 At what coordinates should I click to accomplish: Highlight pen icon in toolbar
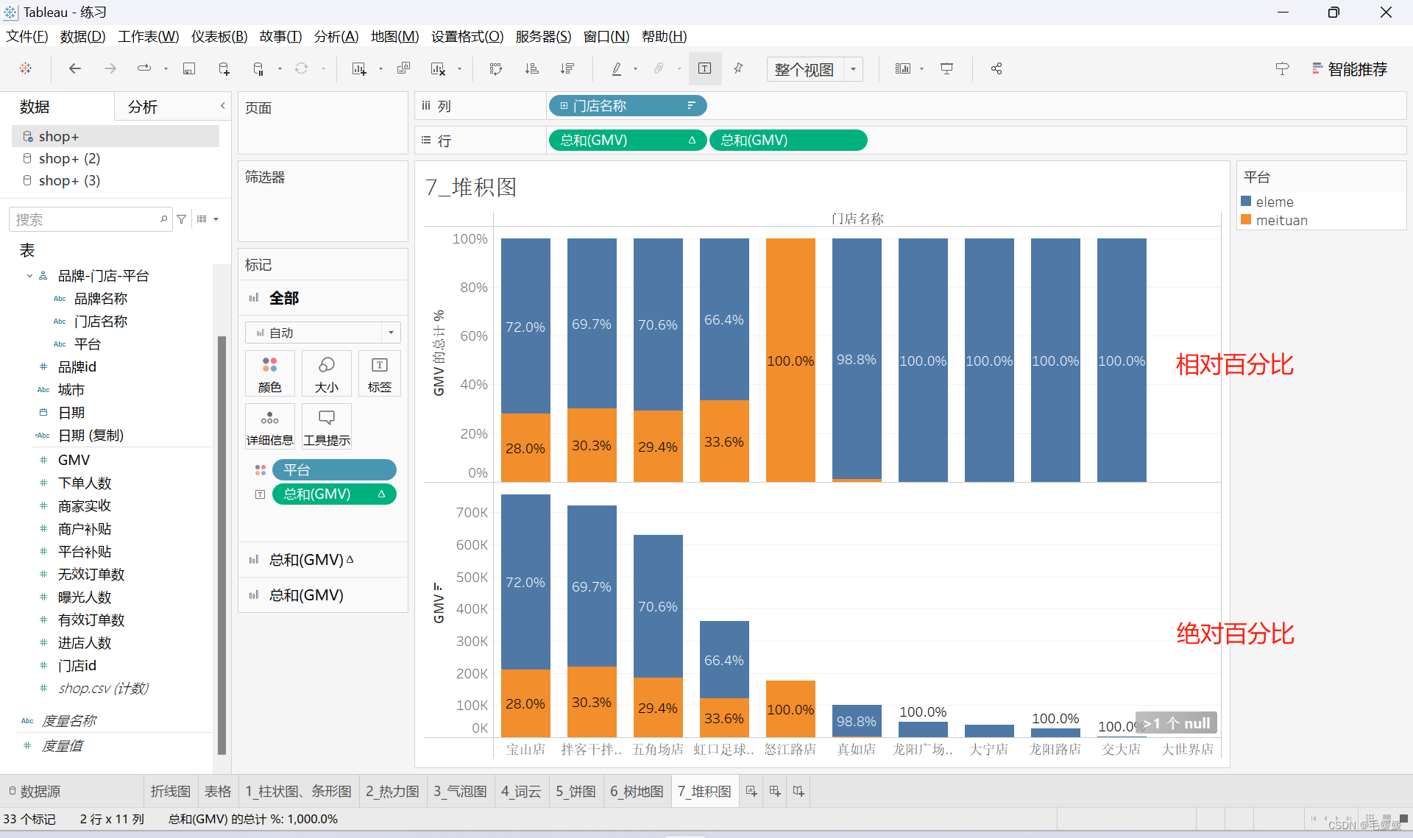pos(617,68)
